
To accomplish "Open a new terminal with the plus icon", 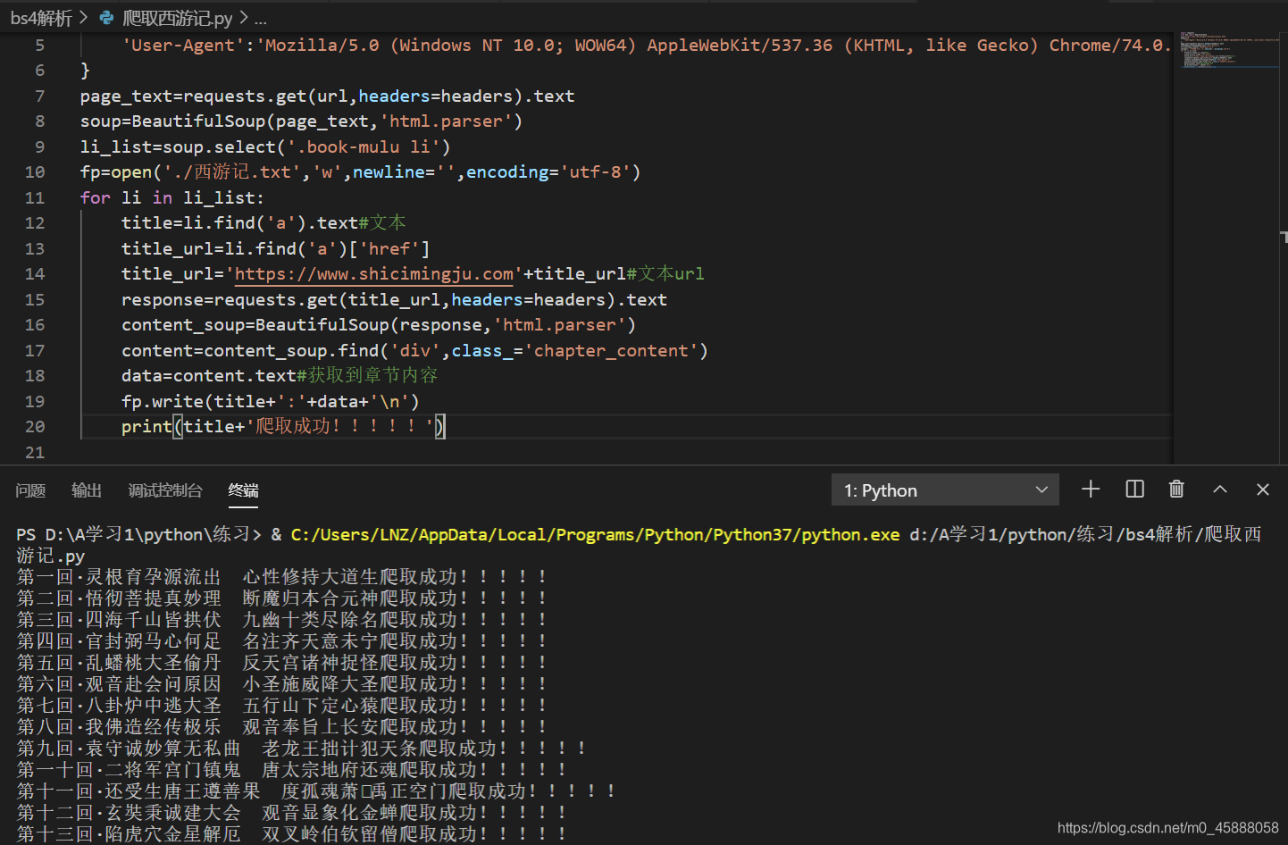I will (x=1090, y=489).
